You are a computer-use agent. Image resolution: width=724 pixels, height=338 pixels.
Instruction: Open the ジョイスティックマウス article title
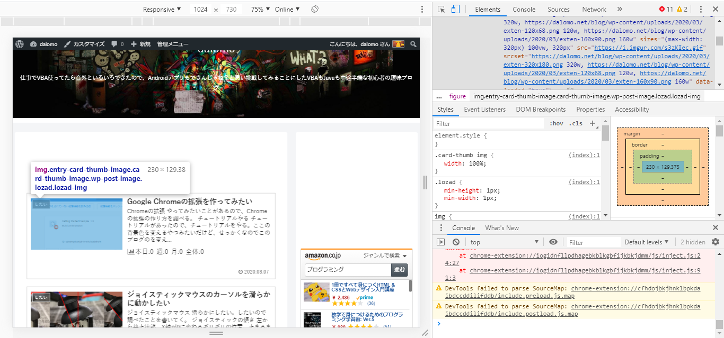tap(199, 299)
